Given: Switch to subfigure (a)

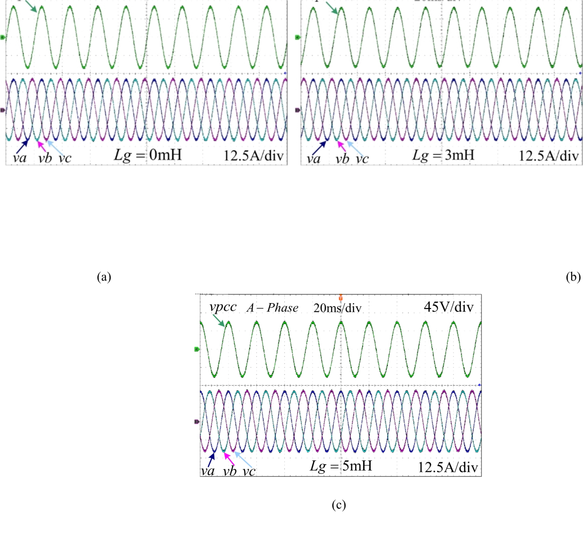Looking at the screenshot, I should tap(104, 277).
